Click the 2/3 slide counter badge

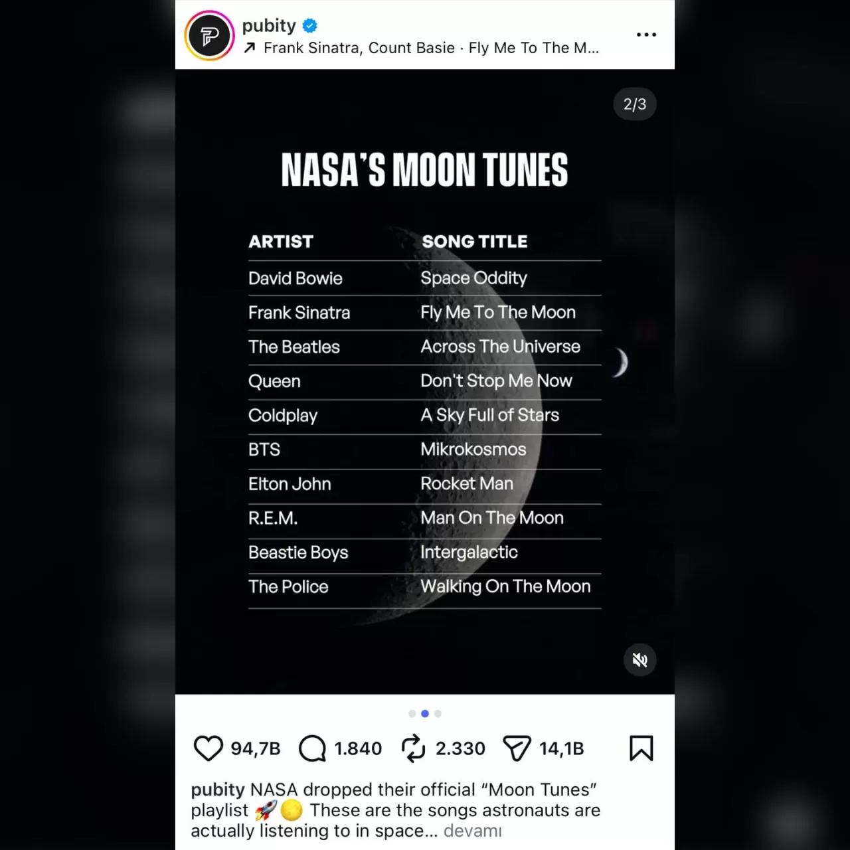coord(634,104)
